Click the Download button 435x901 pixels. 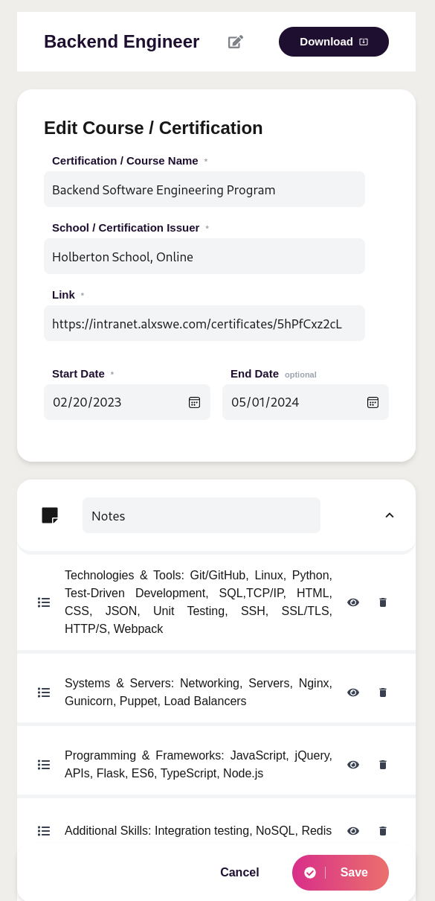pyautogui.click(x=334, y=42)
